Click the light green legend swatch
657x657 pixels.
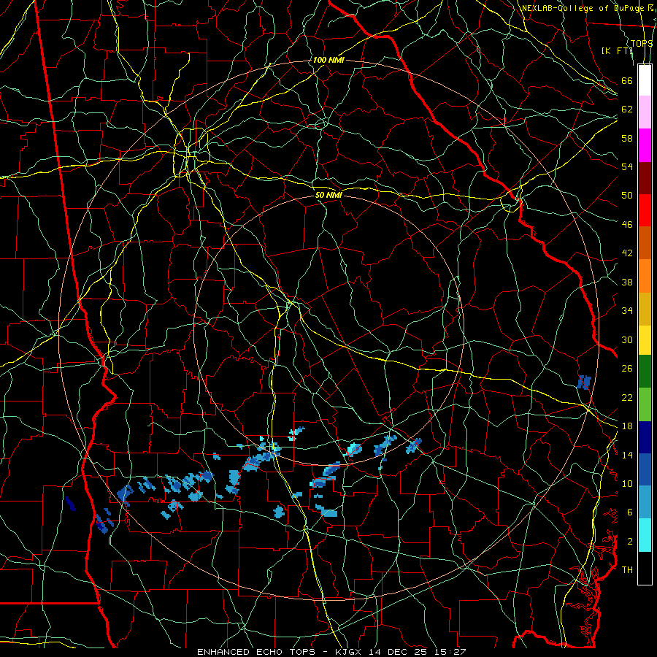click(x=645, y=404)
